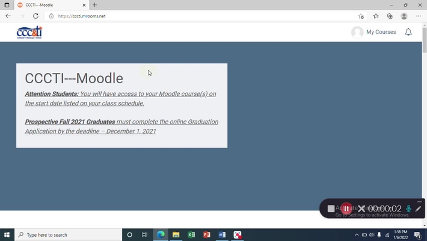Viewport: 427px width, 241px height.
Task: Open the network connections icon
Action: pos(387,235)
